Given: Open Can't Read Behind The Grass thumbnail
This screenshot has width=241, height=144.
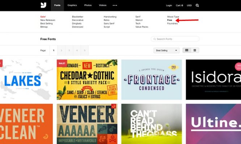Looking at the screenshot, I should click(x=152, y=124).
